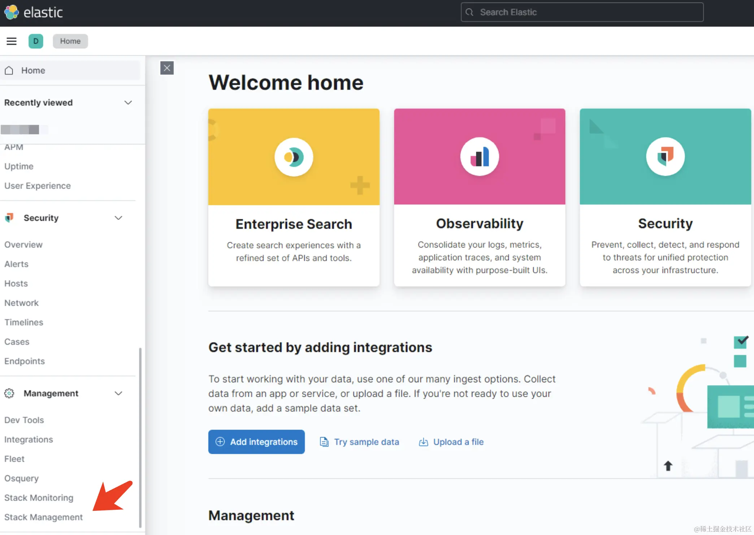Viewport: 754px width, 535px height.
Task: Click the Home breadcrumb badge
Action: tap(70, 41)
